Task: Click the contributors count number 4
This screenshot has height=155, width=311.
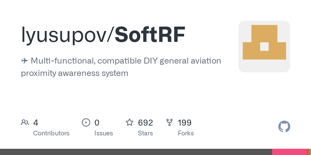Action: 35,123
